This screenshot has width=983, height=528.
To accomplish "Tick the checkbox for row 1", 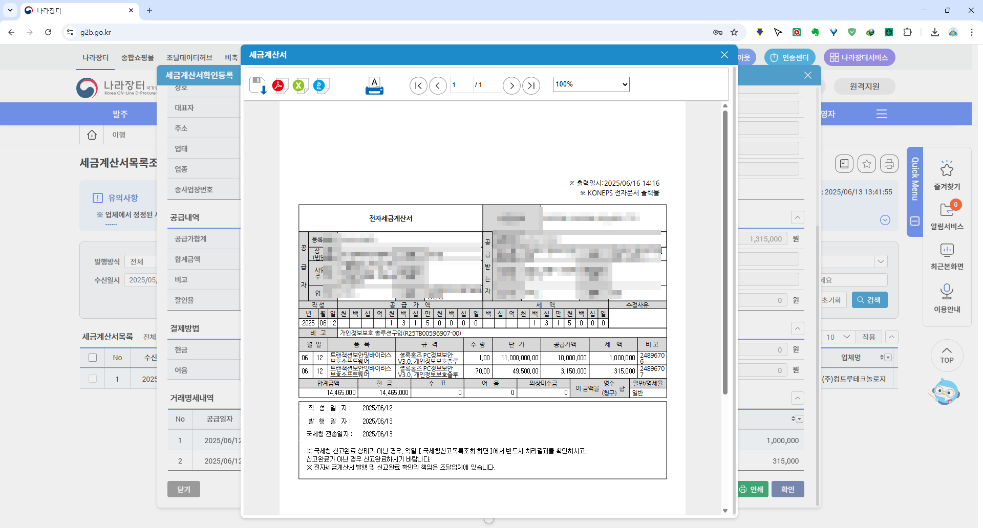I will pyautogui.click(x=93, y=379).
